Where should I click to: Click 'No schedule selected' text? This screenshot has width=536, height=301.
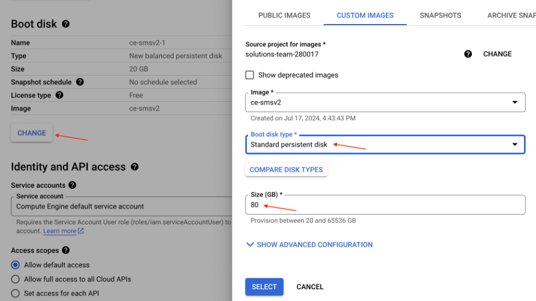(x=163, y=82)
